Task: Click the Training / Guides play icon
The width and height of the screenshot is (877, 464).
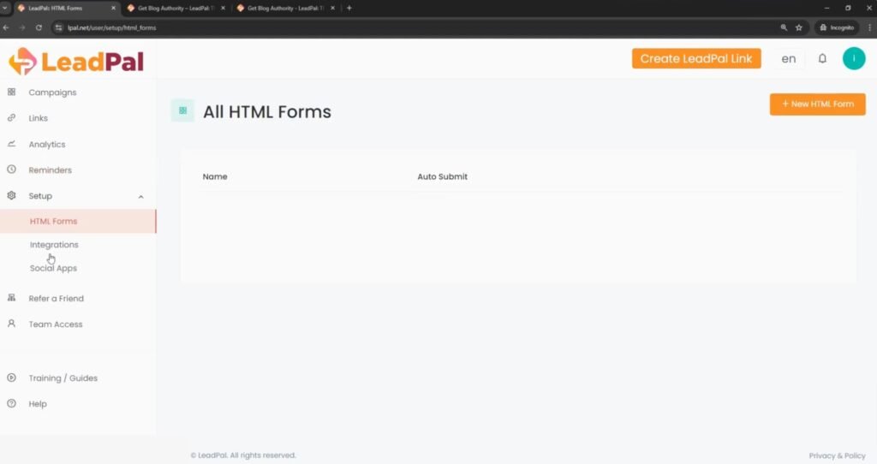Action: [x=11, y=378]
